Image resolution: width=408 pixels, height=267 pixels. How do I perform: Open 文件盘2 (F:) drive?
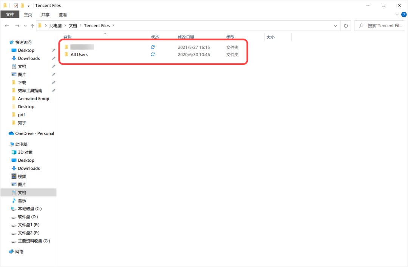pos(29,233)
